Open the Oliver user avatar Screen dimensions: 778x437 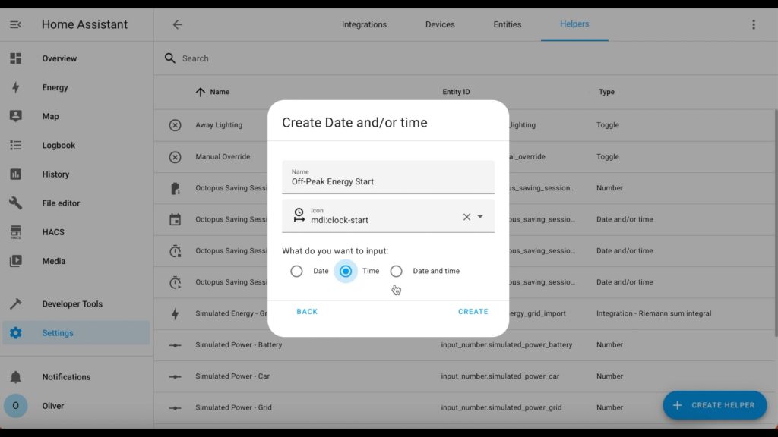[15, 406]
